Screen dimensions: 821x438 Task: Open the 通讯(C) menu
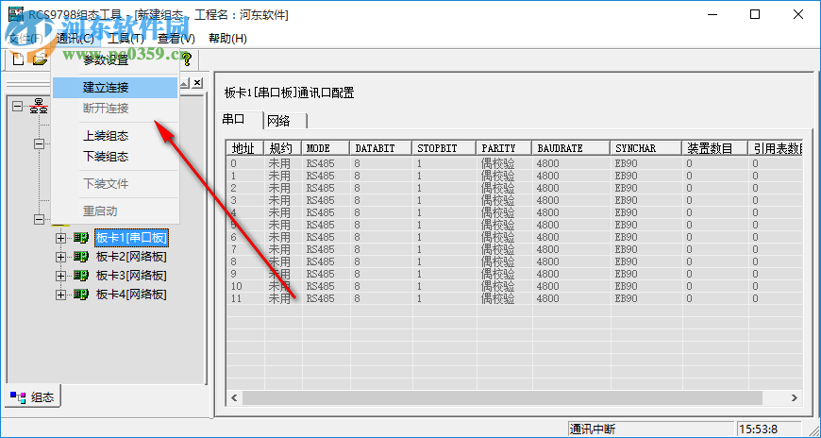point(75,39)
